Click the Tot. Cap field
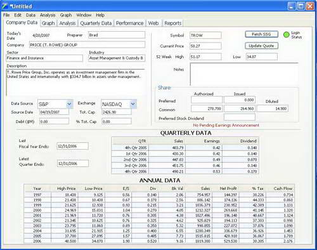Viewport: 317px width, 250px height. [x=117, y=112]
